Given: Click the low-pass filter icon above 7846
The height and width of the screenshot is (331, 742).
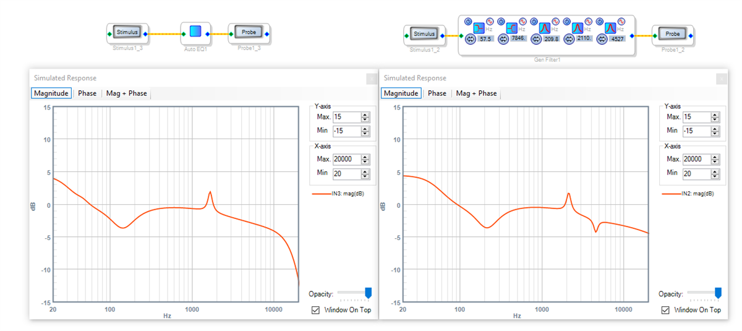Looking at the screenshot, I should pos(512,28).
